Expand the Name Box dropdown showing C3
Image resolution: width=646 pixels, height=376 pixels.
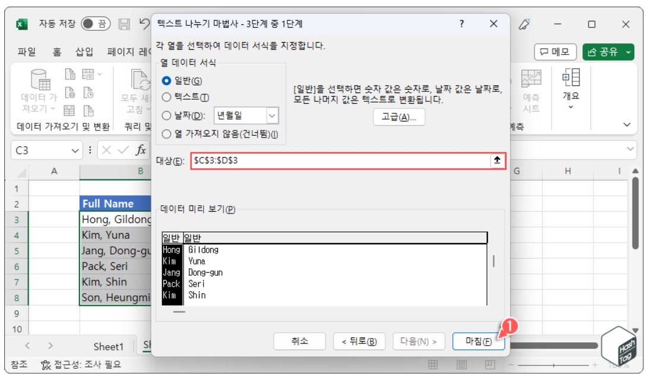click(75, 151)
